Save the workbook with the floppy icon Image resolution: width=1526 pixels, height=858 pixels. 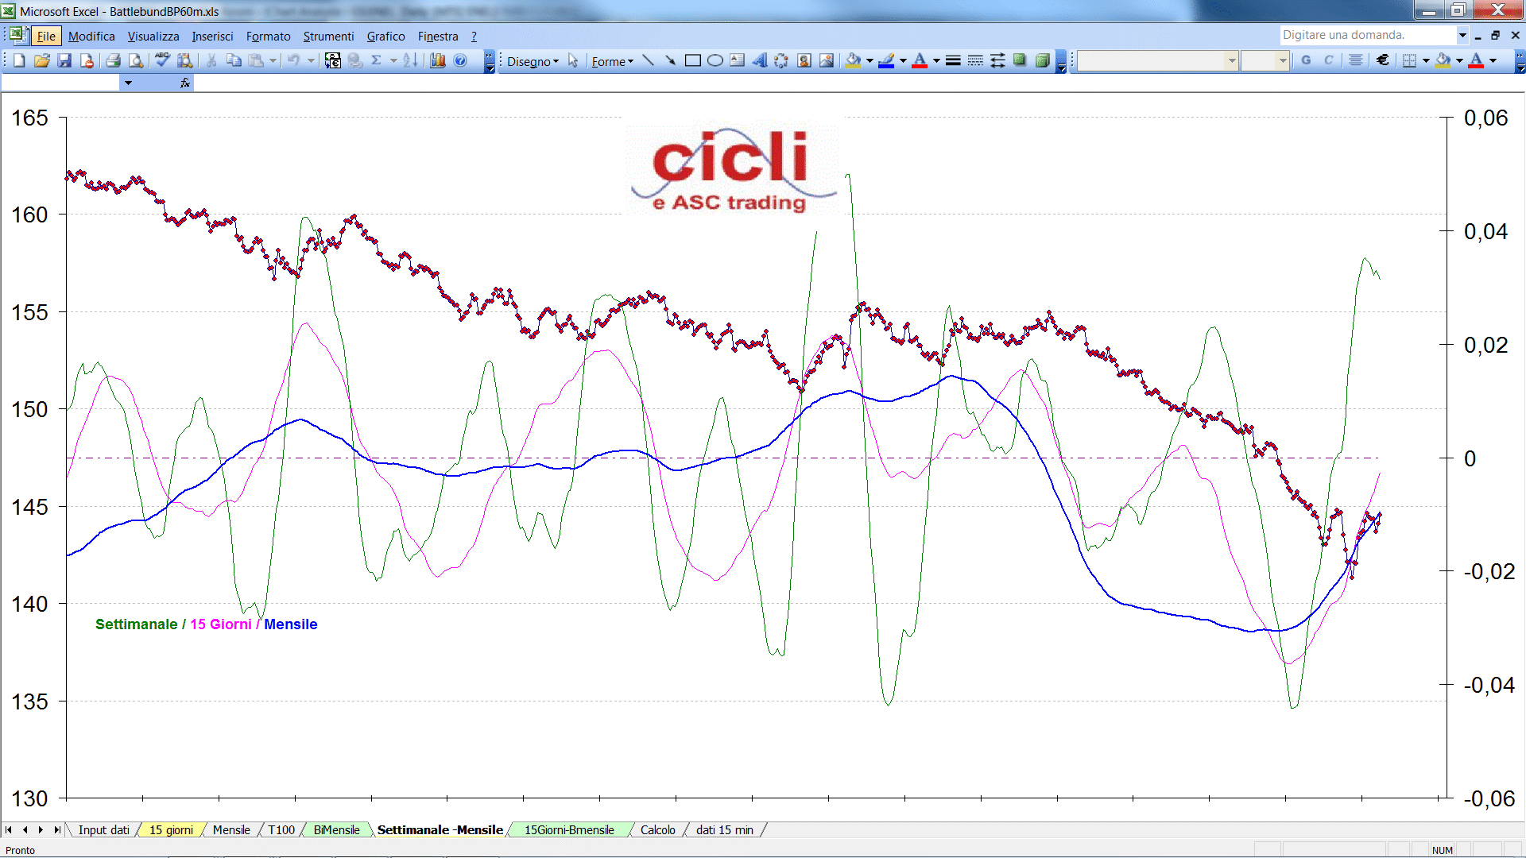pyautogui.click(x=64, y=60)
